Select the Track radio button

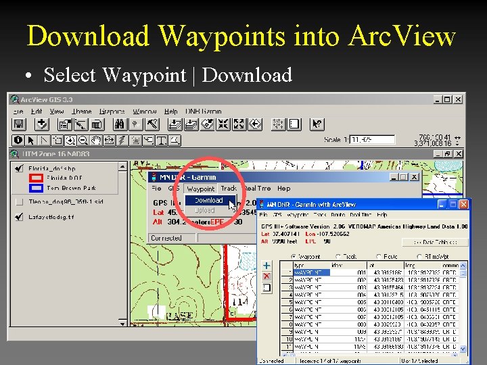338,257
